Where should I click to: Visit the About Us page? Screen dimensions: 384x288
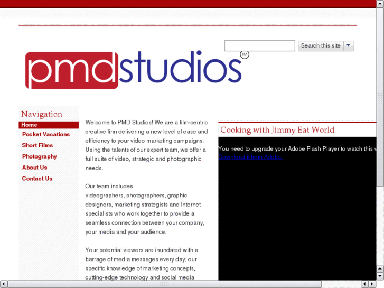pos(34,168)
